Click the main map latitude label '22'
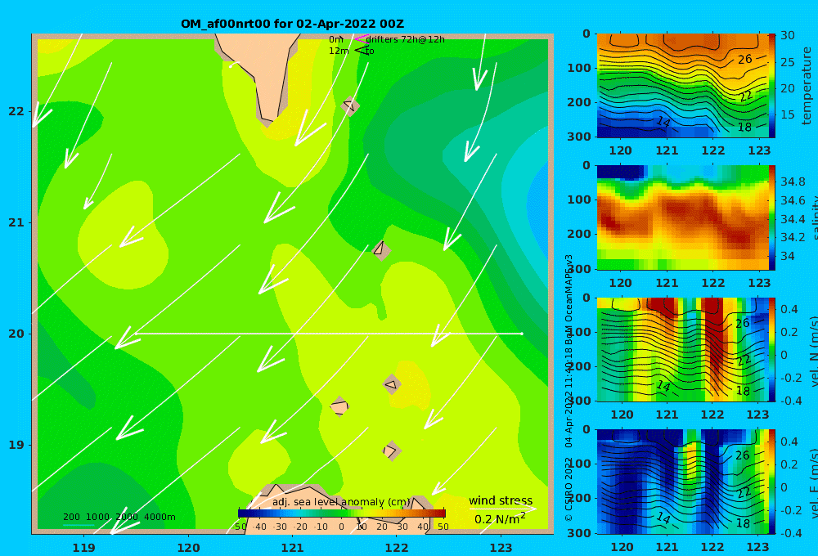The height and width of the screenshot is (556, 818). 16,111
